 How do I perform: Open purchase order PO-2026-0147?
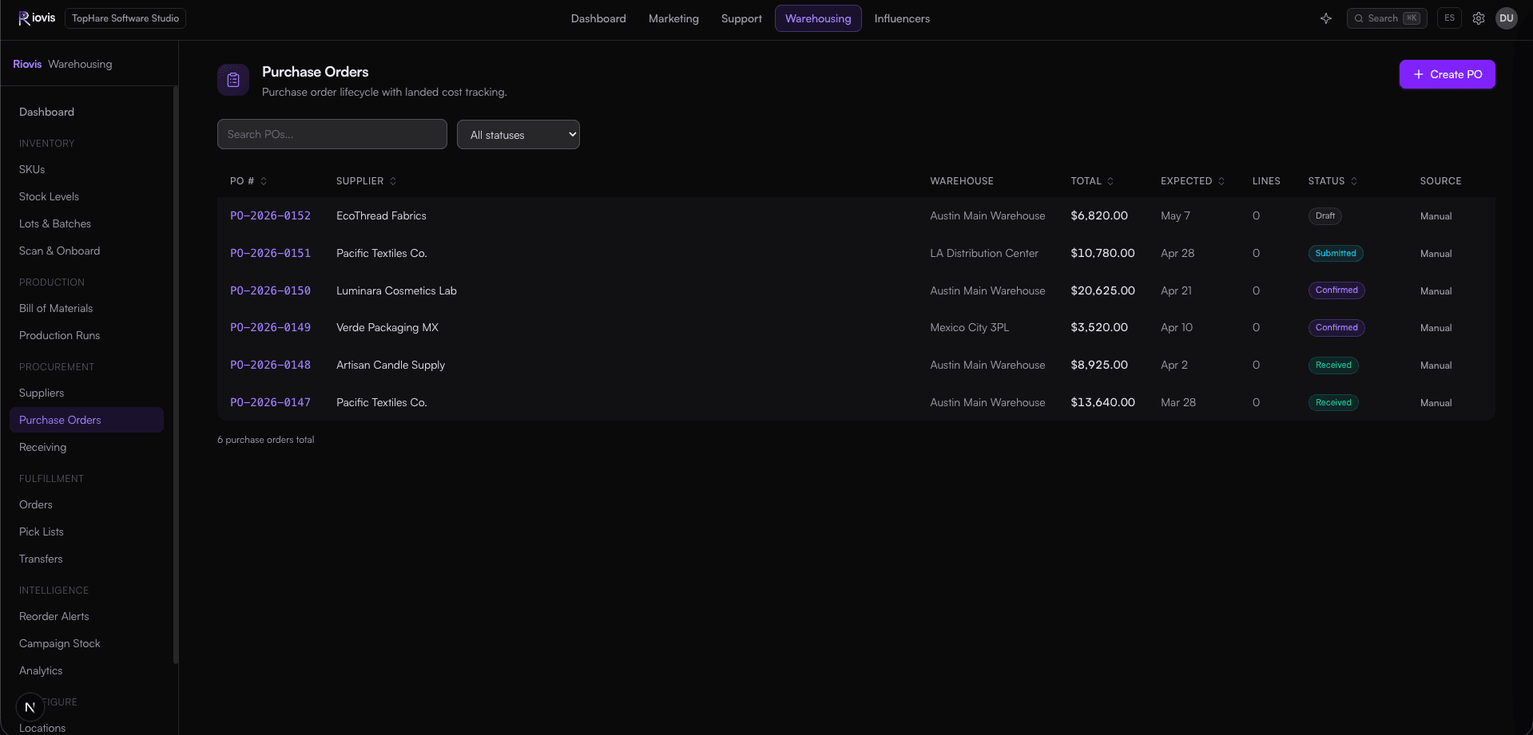(x=270, y=402)
